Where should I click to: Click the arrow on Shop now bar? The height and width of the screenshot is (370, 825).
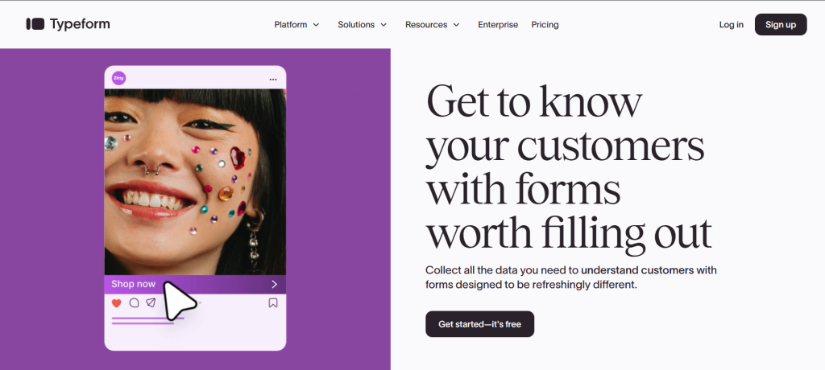pyautogui.click(x=274, y=284)
